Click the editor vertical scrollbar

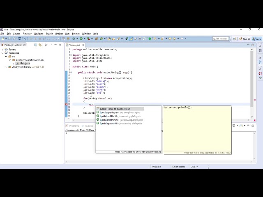252,79
